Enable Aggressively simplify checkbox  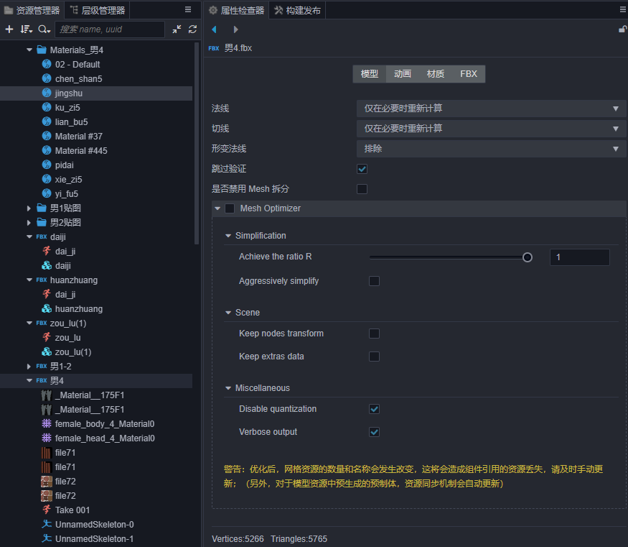coord(374,281)
